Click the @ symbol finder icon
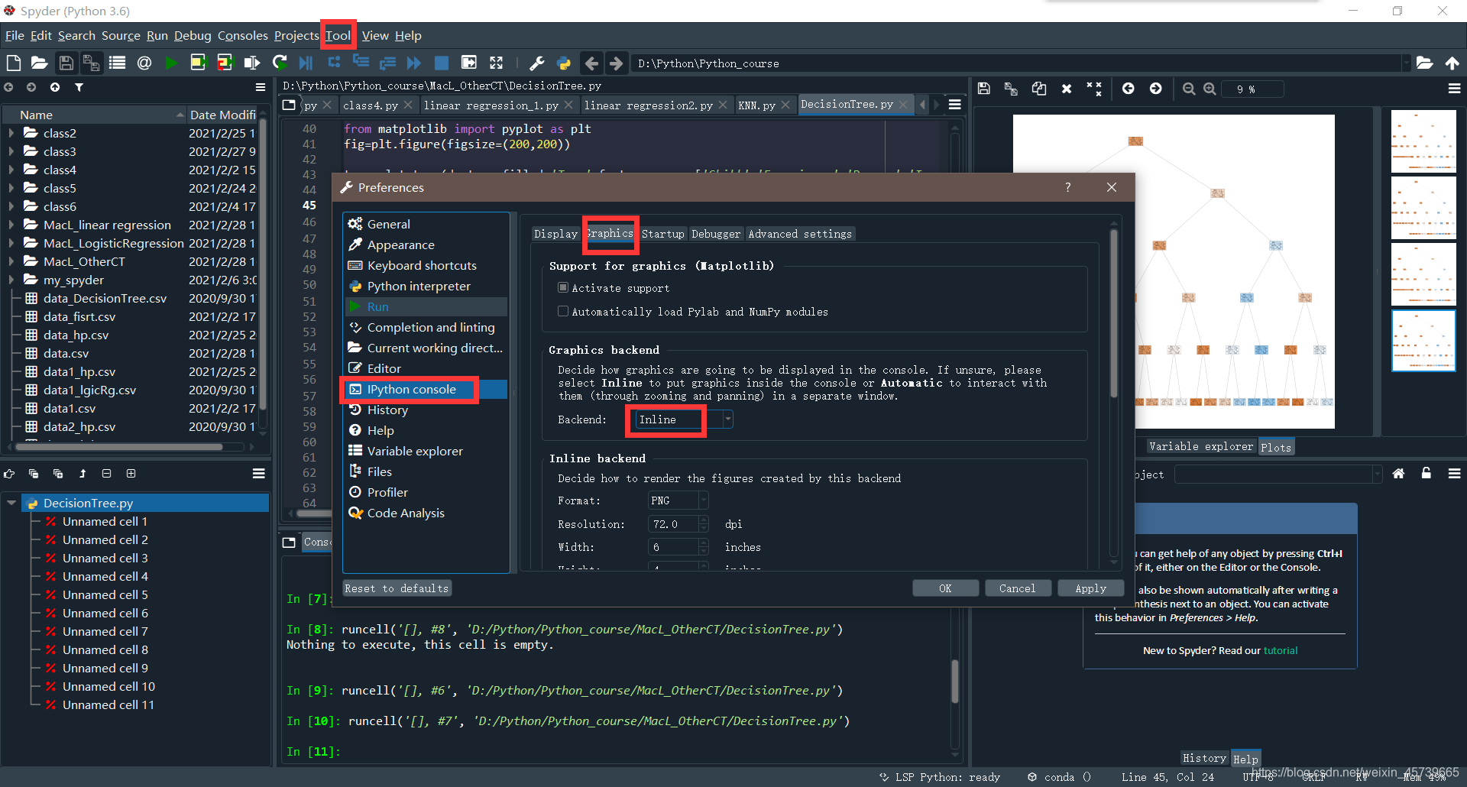Image resolution: width=1467 pixels, height=787 pixels. pos(144,63)
